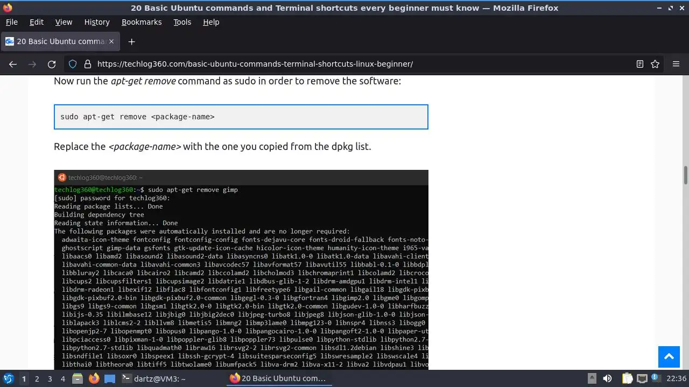Open the Bookmarks menu
This screenshot has height=387, width=689.
[142, 22]
